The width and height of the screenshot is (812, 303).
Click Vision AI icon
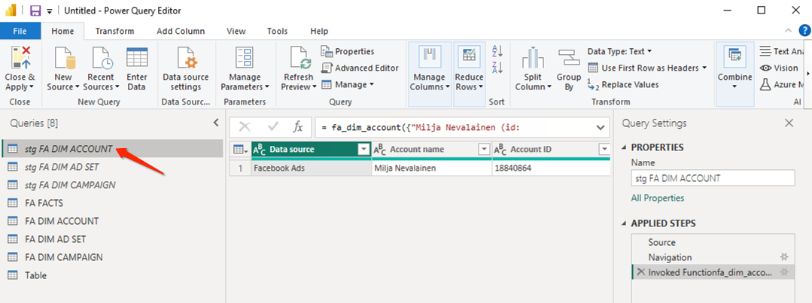765,68
